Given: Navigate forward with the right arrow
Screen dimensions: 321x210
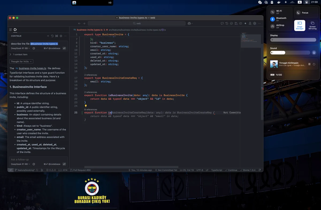Looking at the screenshot, I should (84, 24).
